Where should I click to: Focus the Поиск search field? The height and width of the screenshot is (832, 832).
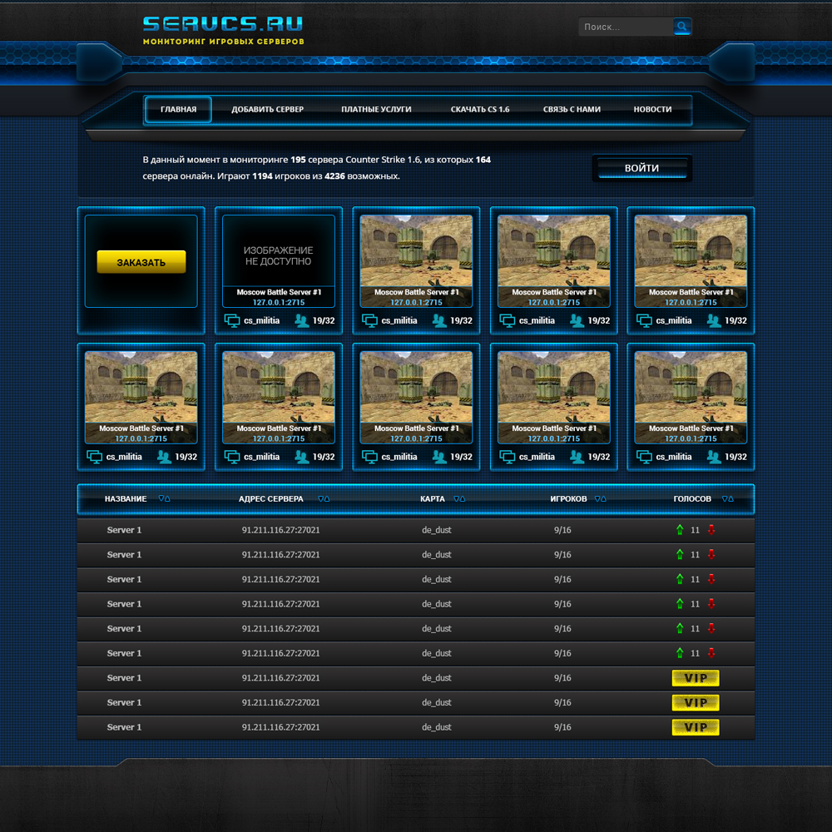(626, 27)
